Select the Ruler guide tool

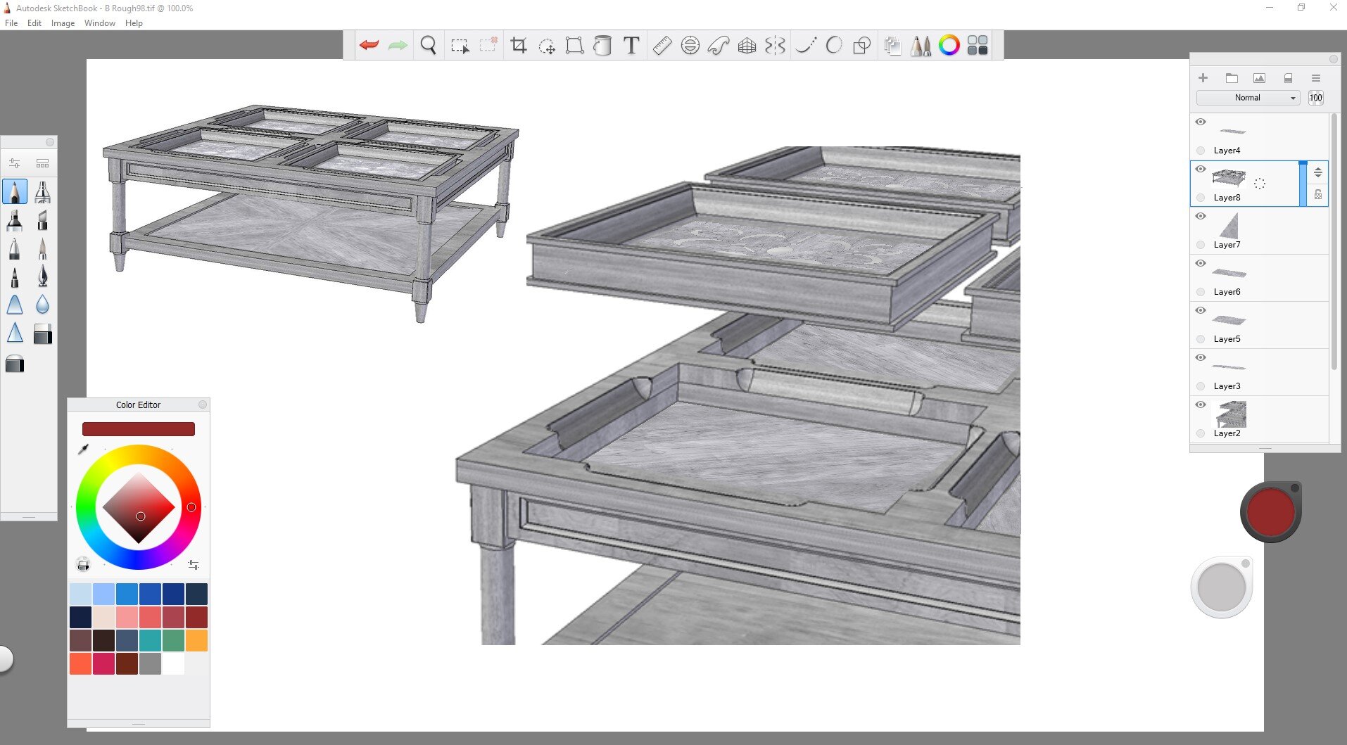(662, 46)
